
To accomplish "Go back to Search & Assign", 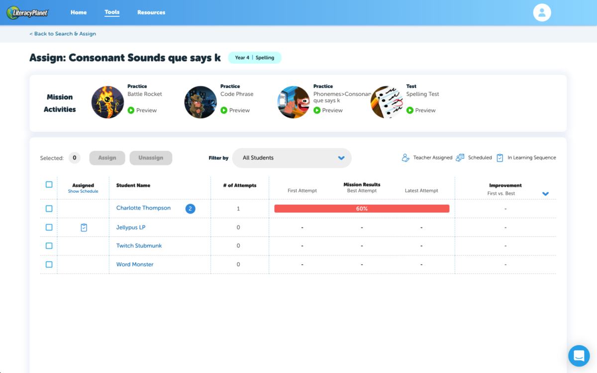I will point(63,34).
